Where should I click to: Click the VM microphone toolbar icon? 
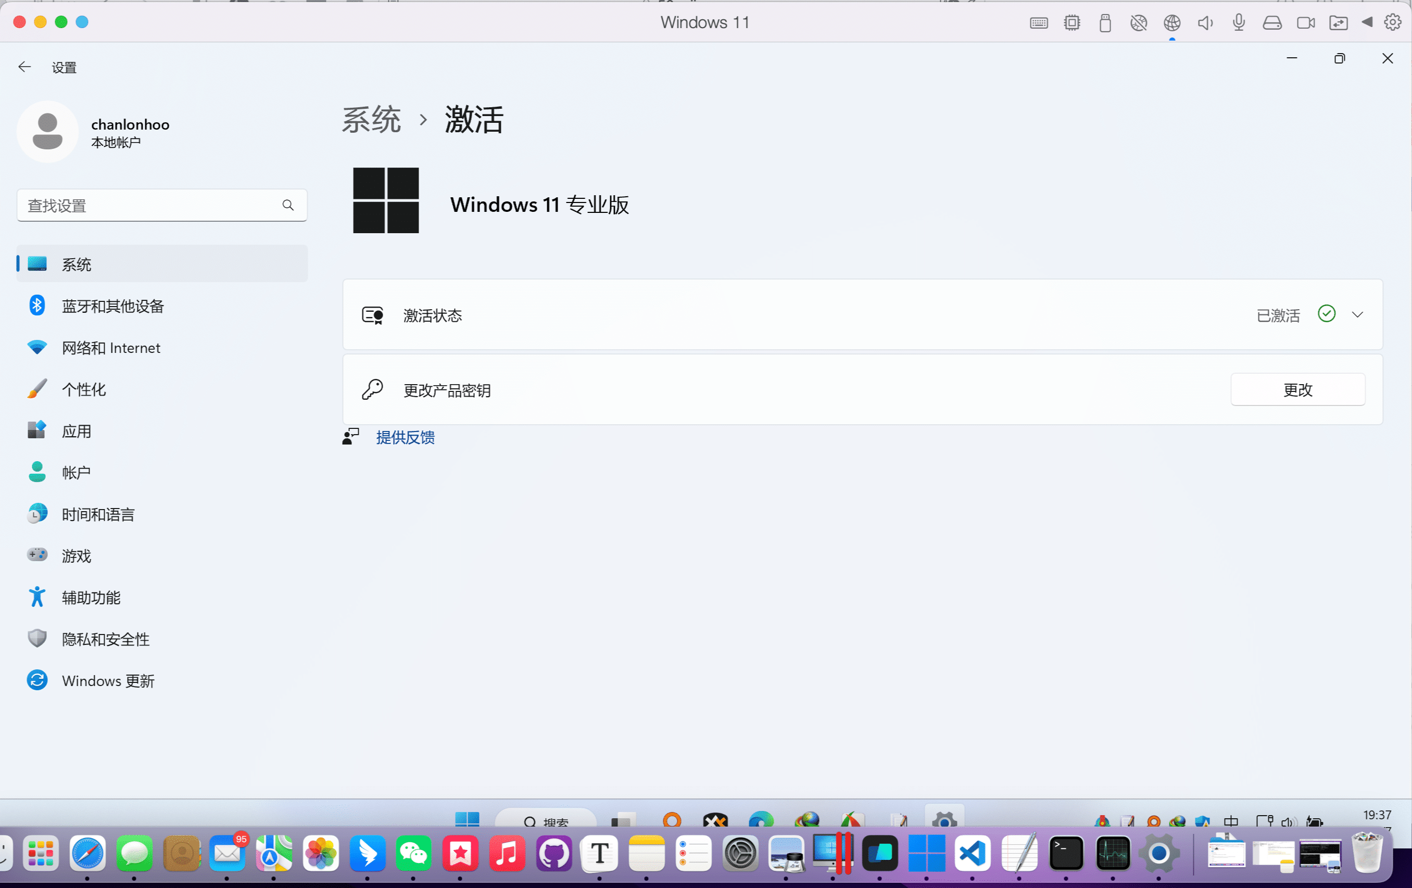(x=1239, y=23)
